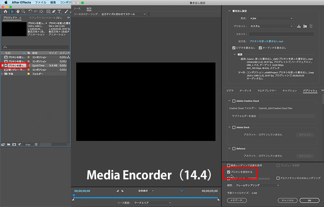The height and width of the screenshot is (207, 324).
Task: Click the project panel search field
Action: pyautogui.click(x=35, y=47)
